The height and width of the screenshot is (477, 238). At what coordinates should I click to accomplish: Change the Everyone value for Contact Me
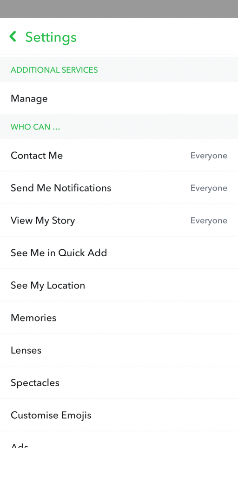209,156
